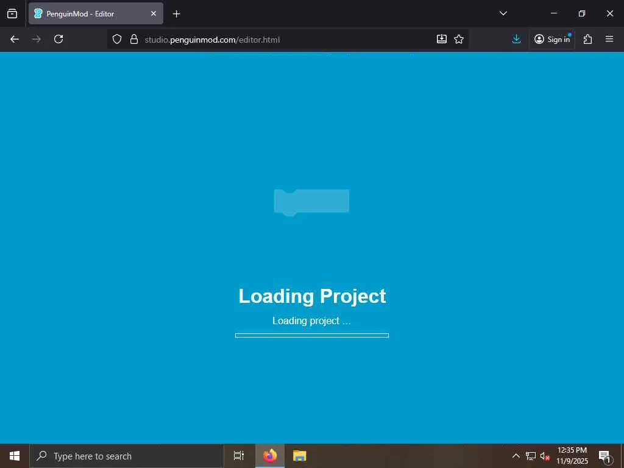624x468 pixels.
Task: Select the PenguinMod - Editor tab
Action: [96, 13]
